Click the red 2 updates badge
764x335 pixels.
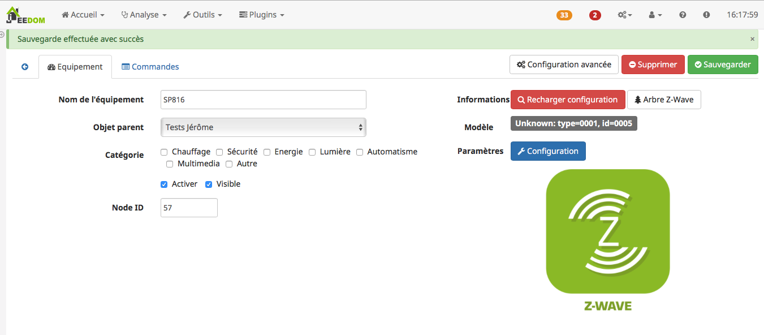[595, 15]
